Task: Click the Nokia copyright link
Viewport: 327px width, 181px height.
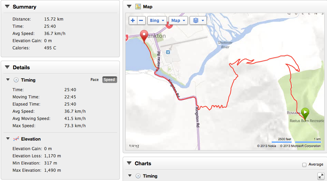Action: [267, 146]
